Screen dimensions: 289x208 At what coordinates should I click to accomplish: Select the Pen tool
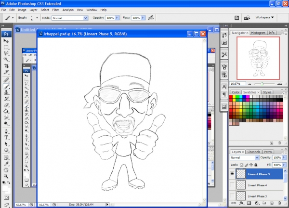(x=6, y=131)
